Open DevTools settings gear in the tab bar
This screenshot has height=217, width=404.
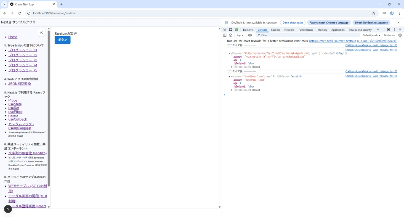[x=388, y=29]
